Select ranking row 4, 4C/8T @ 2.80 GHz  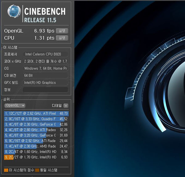click(36, 130)
